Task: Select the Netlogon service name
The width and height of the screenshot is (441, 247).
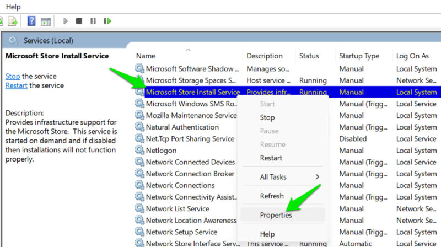Action: (161, 151)
